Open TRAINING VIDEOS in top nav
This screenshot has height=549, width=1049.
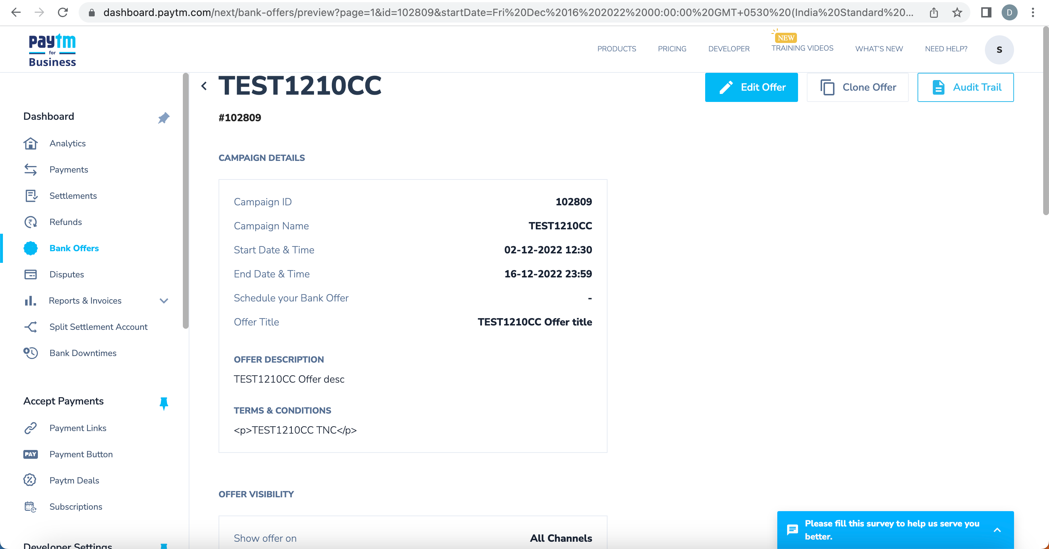pyautogui.click(x=802, y=48)
